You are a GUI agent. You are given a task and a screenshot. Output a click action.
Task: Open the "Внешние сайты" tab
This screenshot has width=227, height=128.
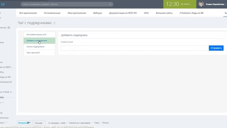click(164, 13)
